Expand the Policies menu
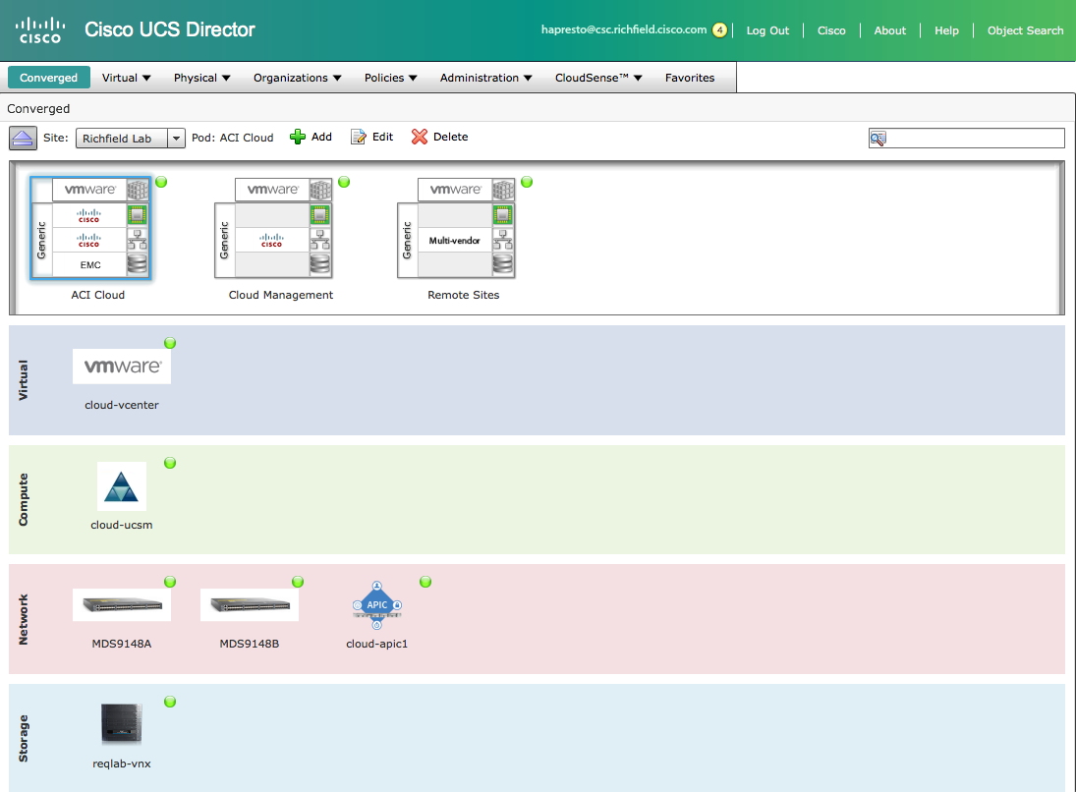This screenshot has width=1076, height=792. (390, 78)
